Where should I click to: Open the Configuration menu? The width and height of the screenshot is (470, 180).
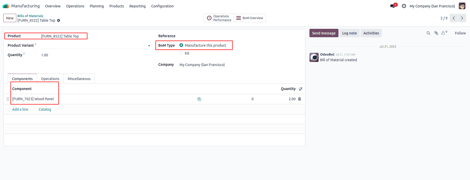162,6
